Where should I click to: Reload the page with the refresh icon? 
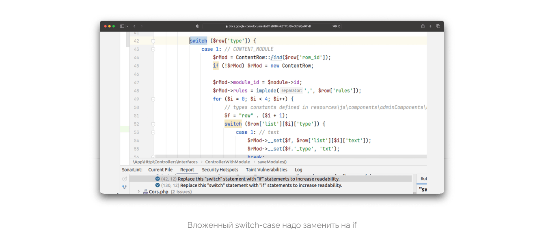(x=339, y=26)
